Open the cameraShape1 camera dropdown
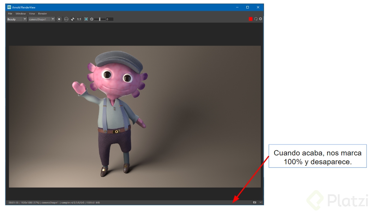Viewport: 372px width, 213px height. tap(42, 19)
